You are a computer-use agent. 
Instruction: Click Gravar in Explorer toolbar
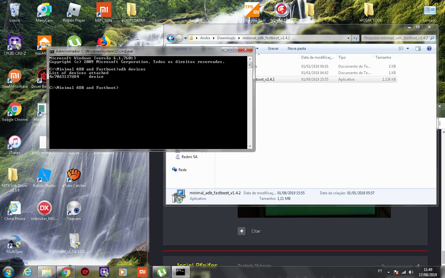pyautogui.click(x=273, y=48)
